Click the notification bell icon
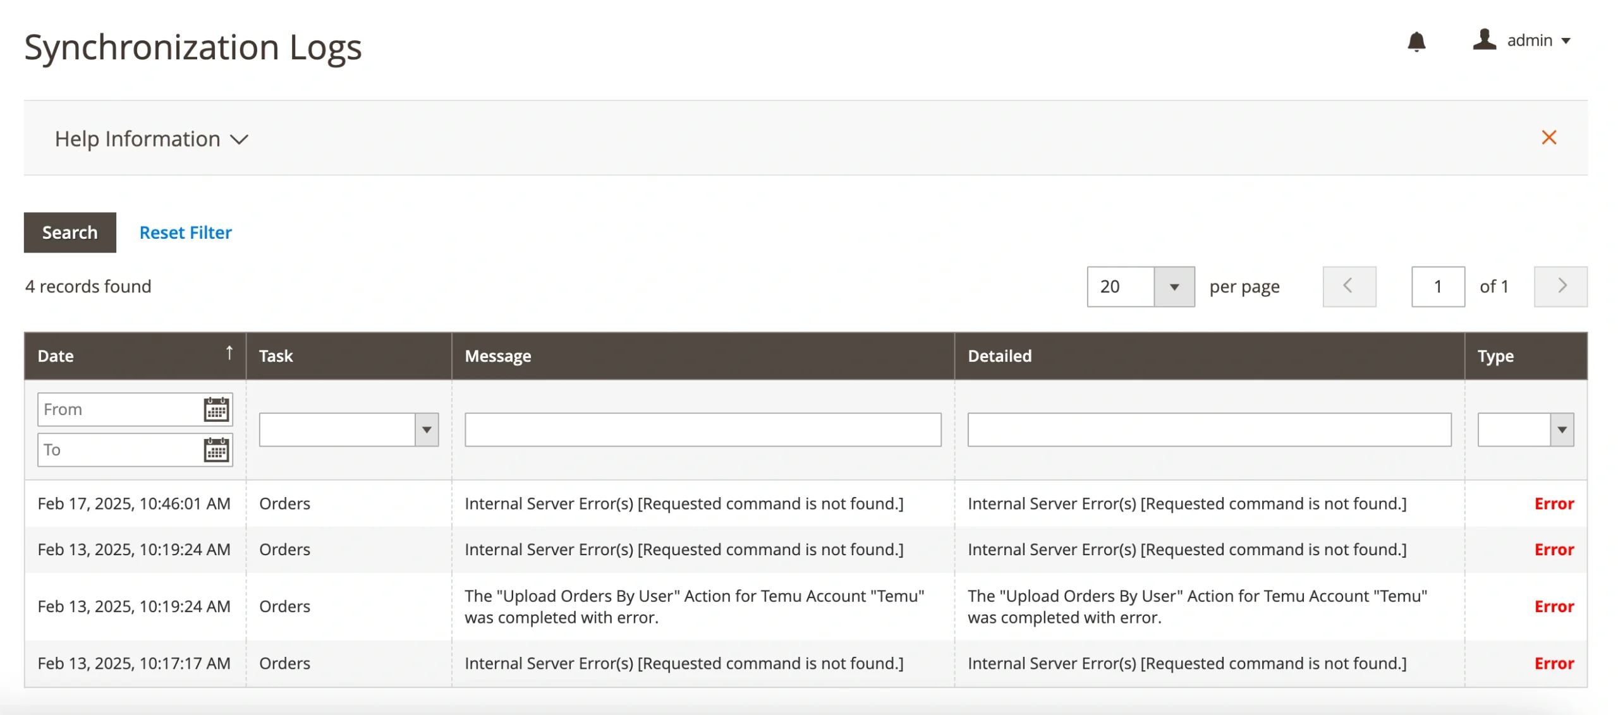Viewport: 1618px width, 715px height. click(1416, 42)
